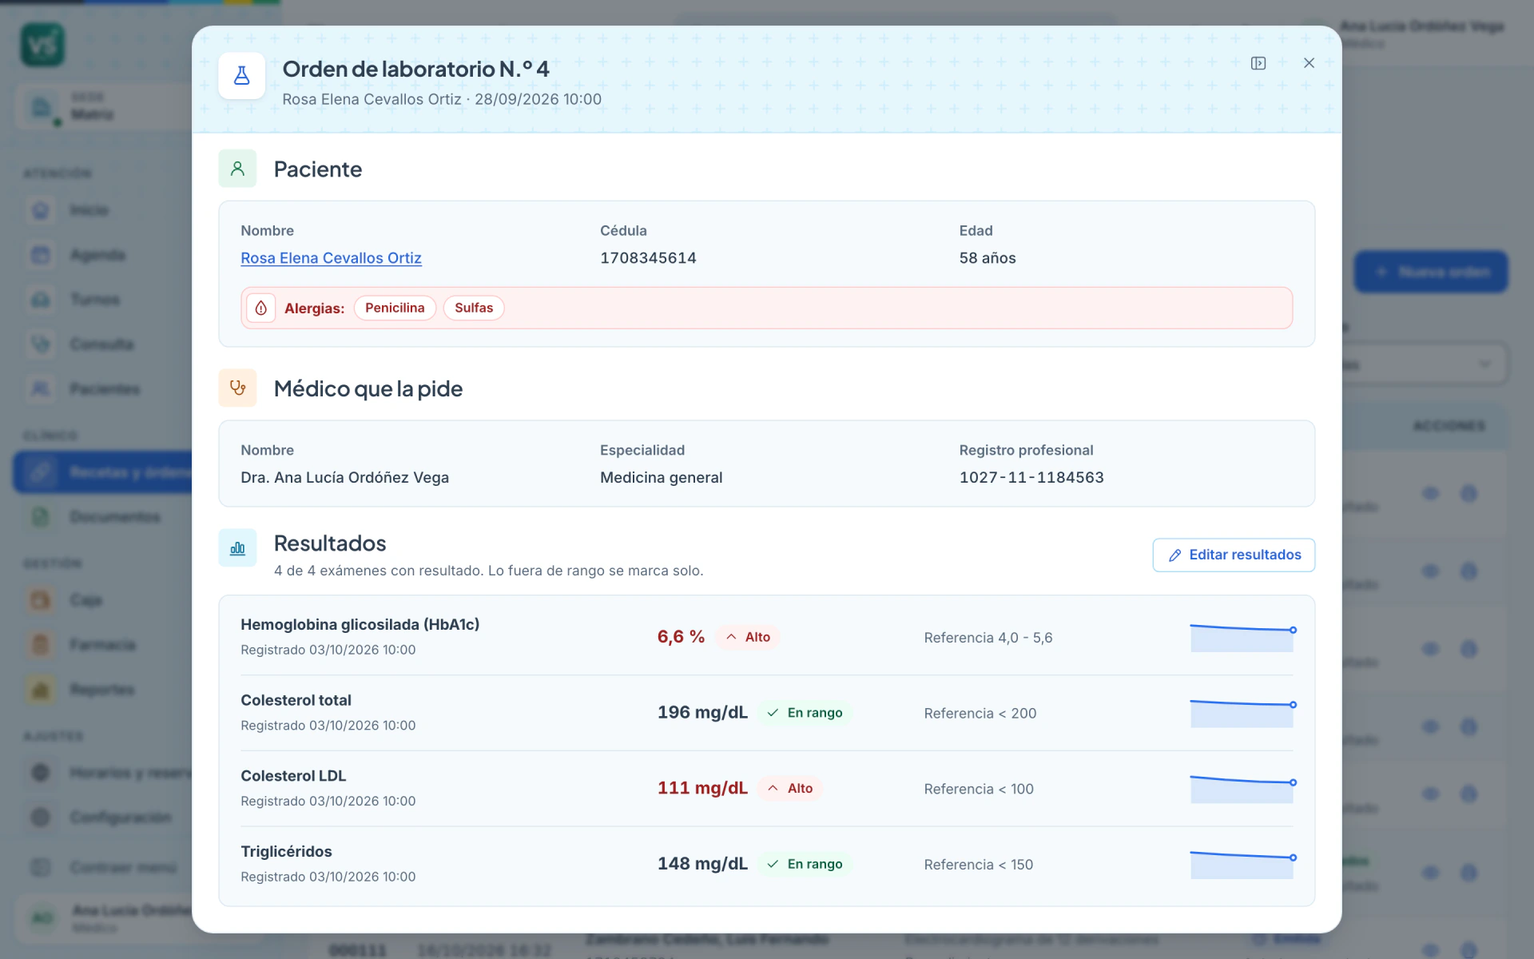Open the filter dropdown behind the dialog
The image size is (1534, 959).
(x=1425, y=364)
